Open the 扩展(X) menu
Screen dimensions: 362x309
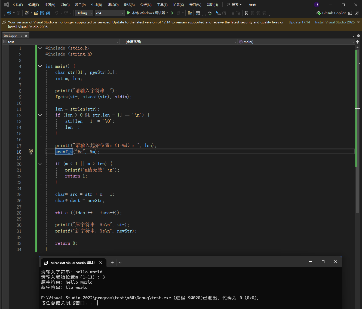click(x=178, y=5)
